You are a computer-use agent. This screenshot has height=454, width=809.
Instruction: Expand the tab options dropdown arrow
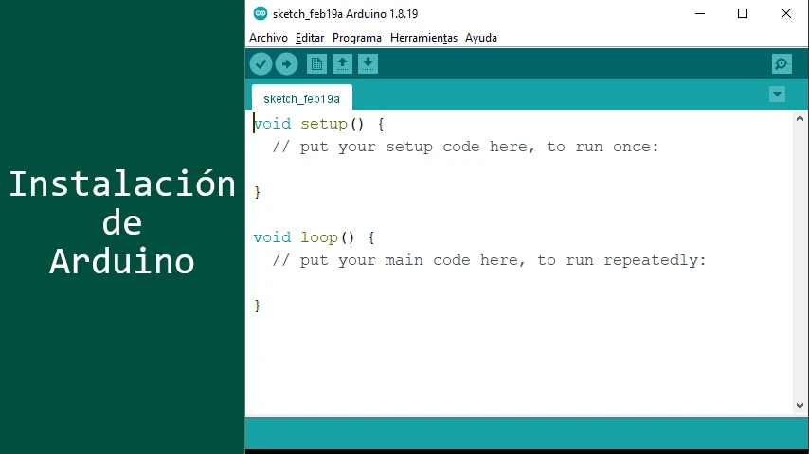pyautogui.click(x=777, y=95)
